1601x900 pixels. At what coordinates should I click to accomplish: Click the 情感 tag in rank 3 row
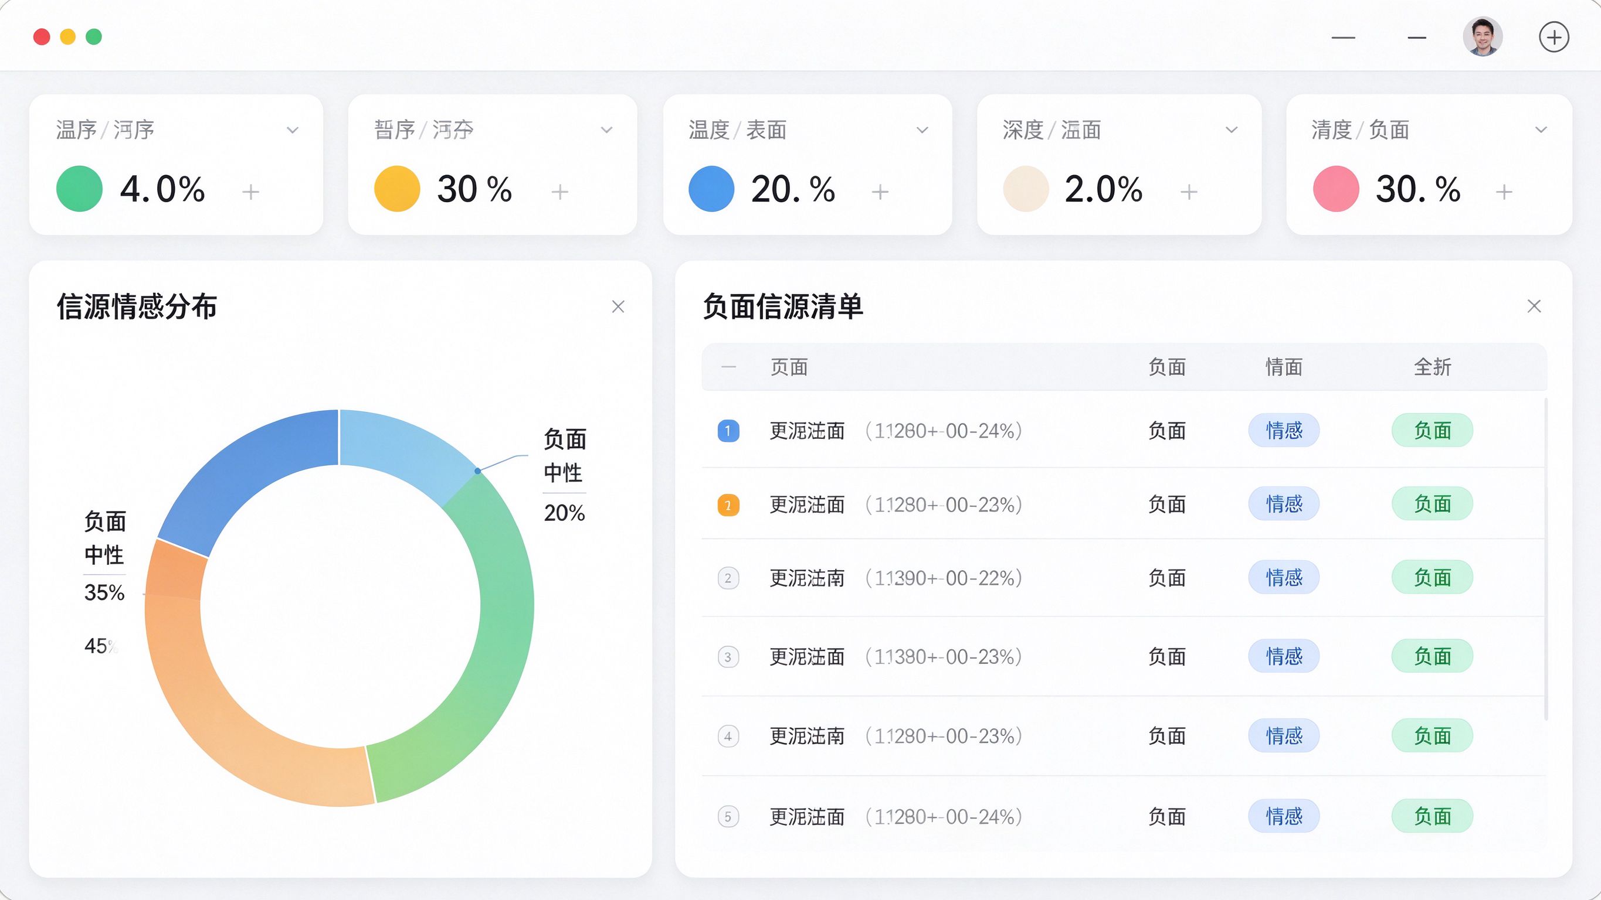[x=1284, y=656]
